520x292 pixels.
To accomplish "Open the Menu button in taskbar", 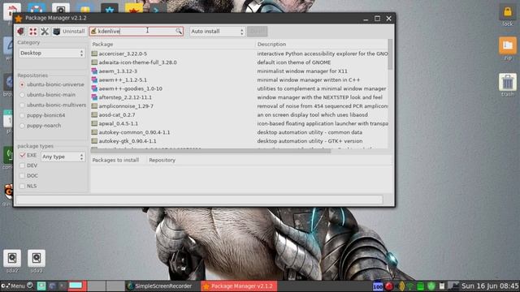I will tap(13, 286).
